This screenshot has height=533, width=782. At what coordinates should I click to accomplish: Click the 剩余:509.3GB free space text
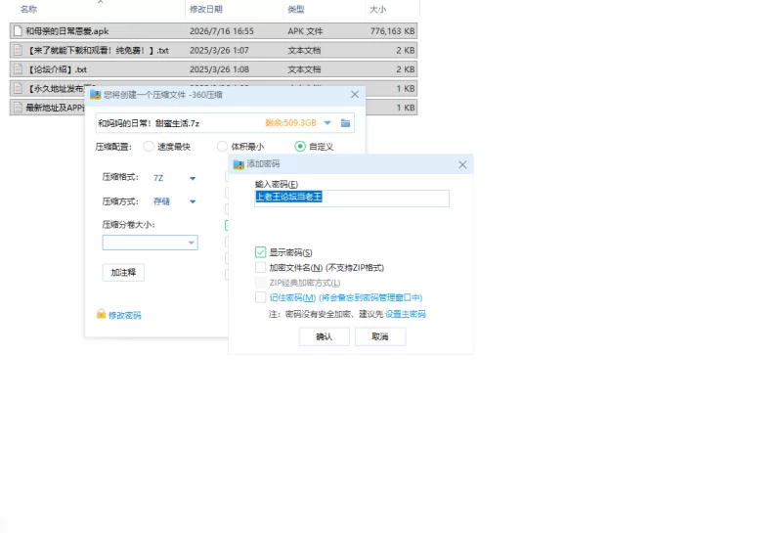coord(290,123)
